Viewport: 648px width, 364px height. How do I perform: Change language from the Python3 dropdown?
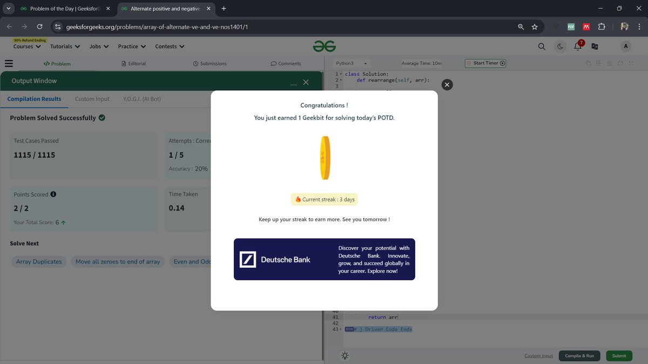tap(351, 63)
